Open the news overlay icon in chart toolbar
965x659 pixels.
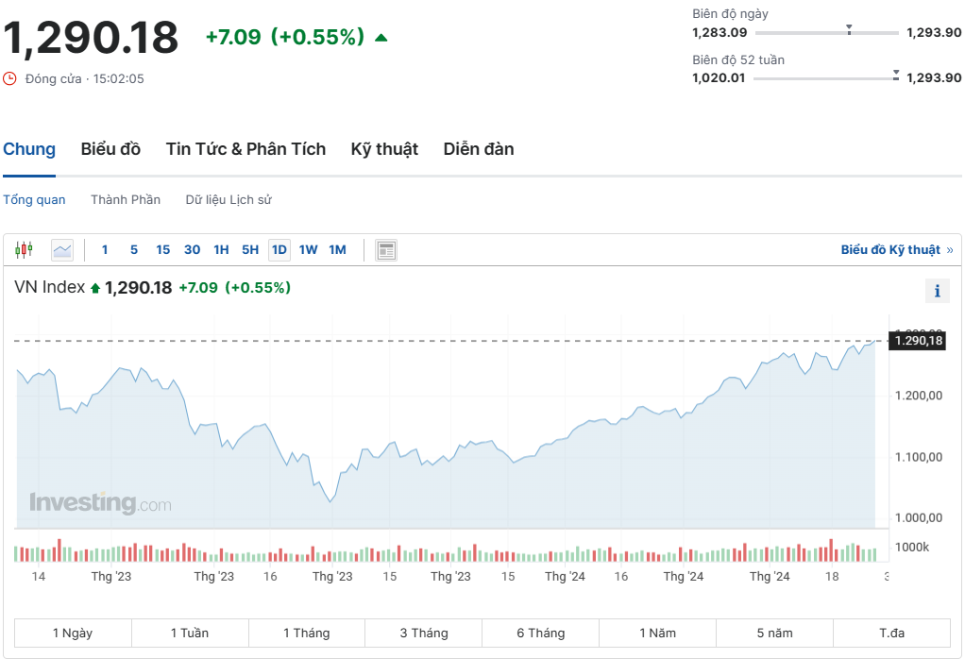[385, 250]
